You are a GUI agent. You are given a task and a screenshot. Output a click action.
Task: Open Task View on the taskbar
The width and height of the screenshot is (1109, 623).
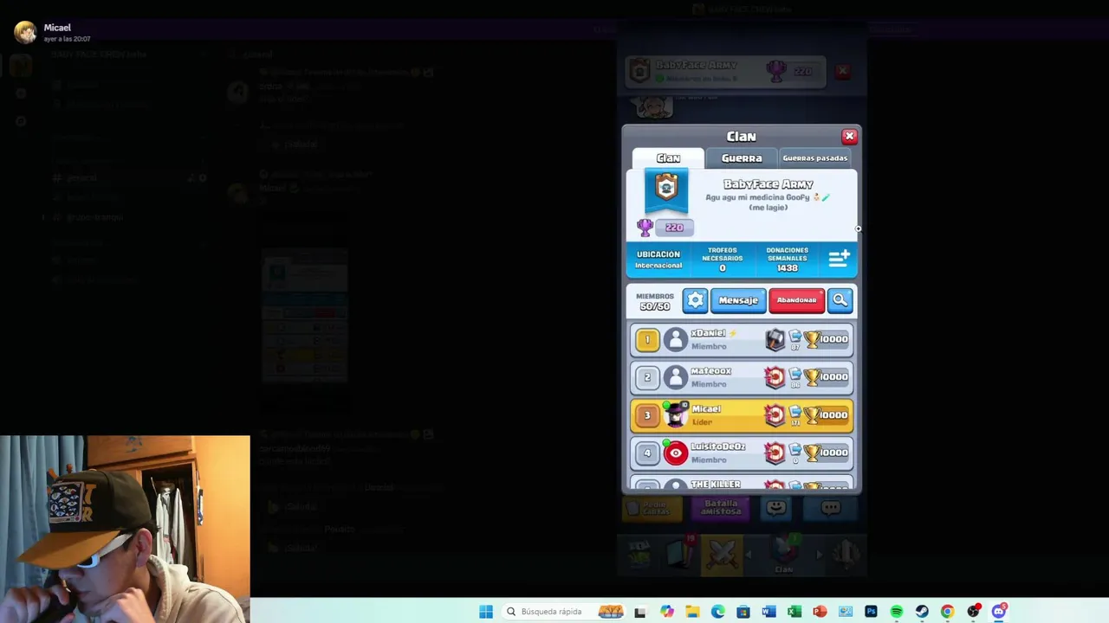point(640,612)
